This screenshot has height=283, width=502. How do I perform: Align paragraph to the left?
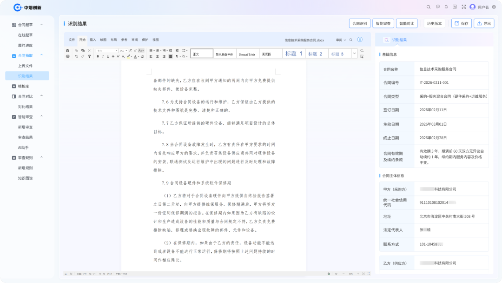151,56
